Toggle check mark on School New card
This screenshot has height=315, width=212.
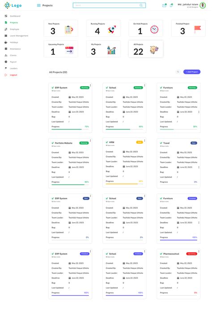pos(107,198)
